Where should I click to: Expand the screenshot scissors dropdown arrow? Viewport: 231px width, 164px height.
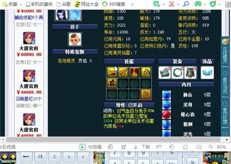click(x=178, y=5)
